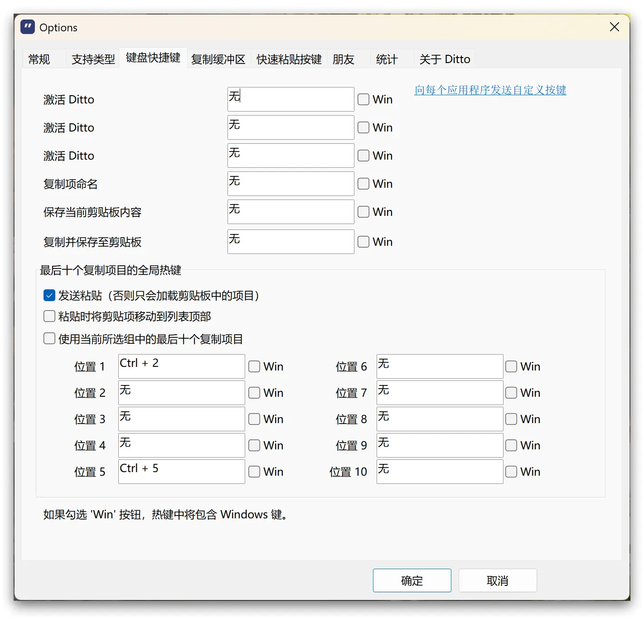Select the 复制缓冲区 tab
The height and width of the screenshot is (619, 644).
(x=218, y=59)
